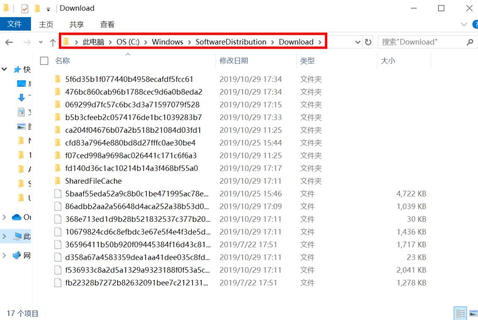Open the address bar history dropdown
This screenshot has width=478, height=320.
click(358, 42)
